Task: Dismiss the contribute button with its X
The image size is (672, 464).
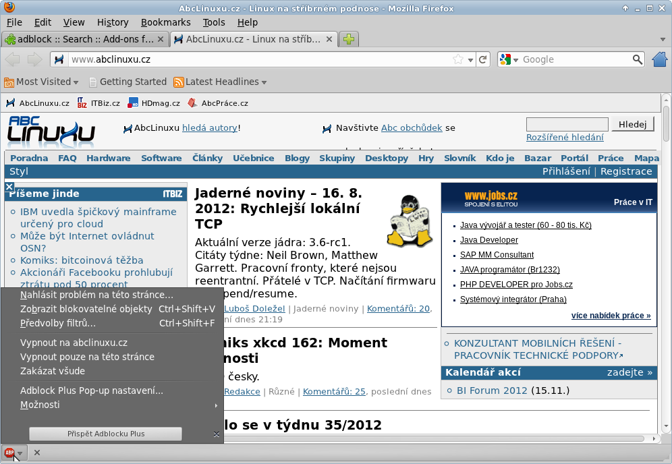Action: tap(217, 434)
